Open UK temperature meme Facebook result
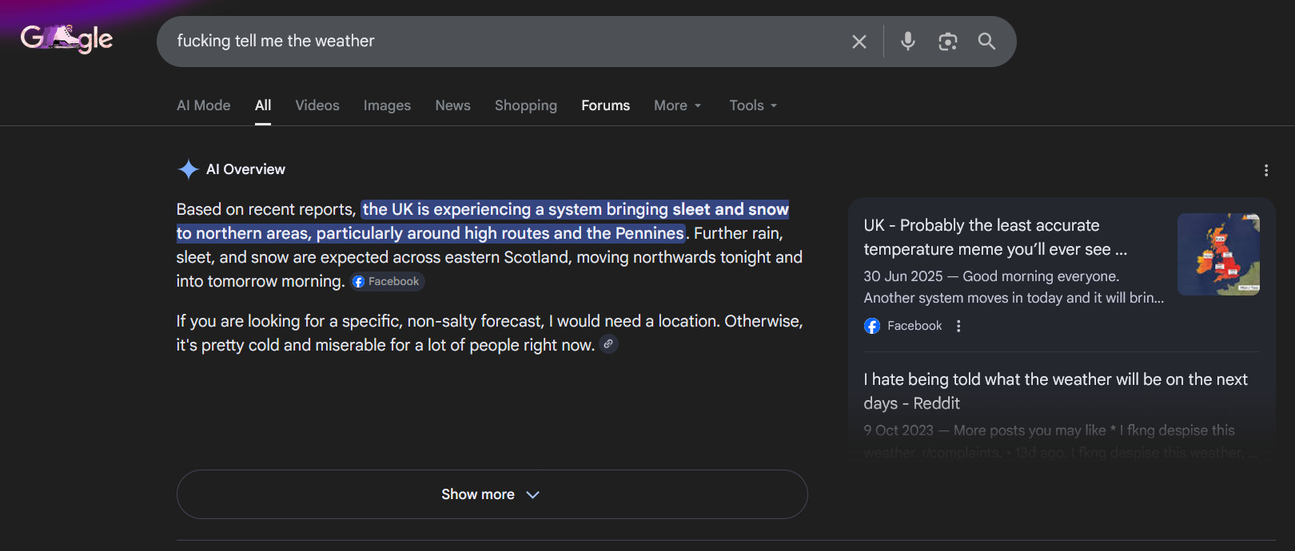 tap(994, 237)
